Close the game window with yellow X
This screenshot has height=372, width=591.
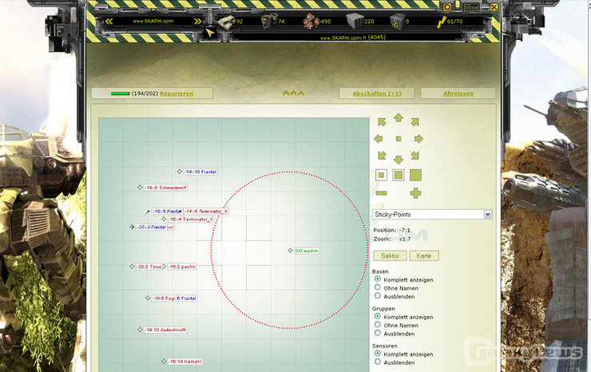(494, 7)
